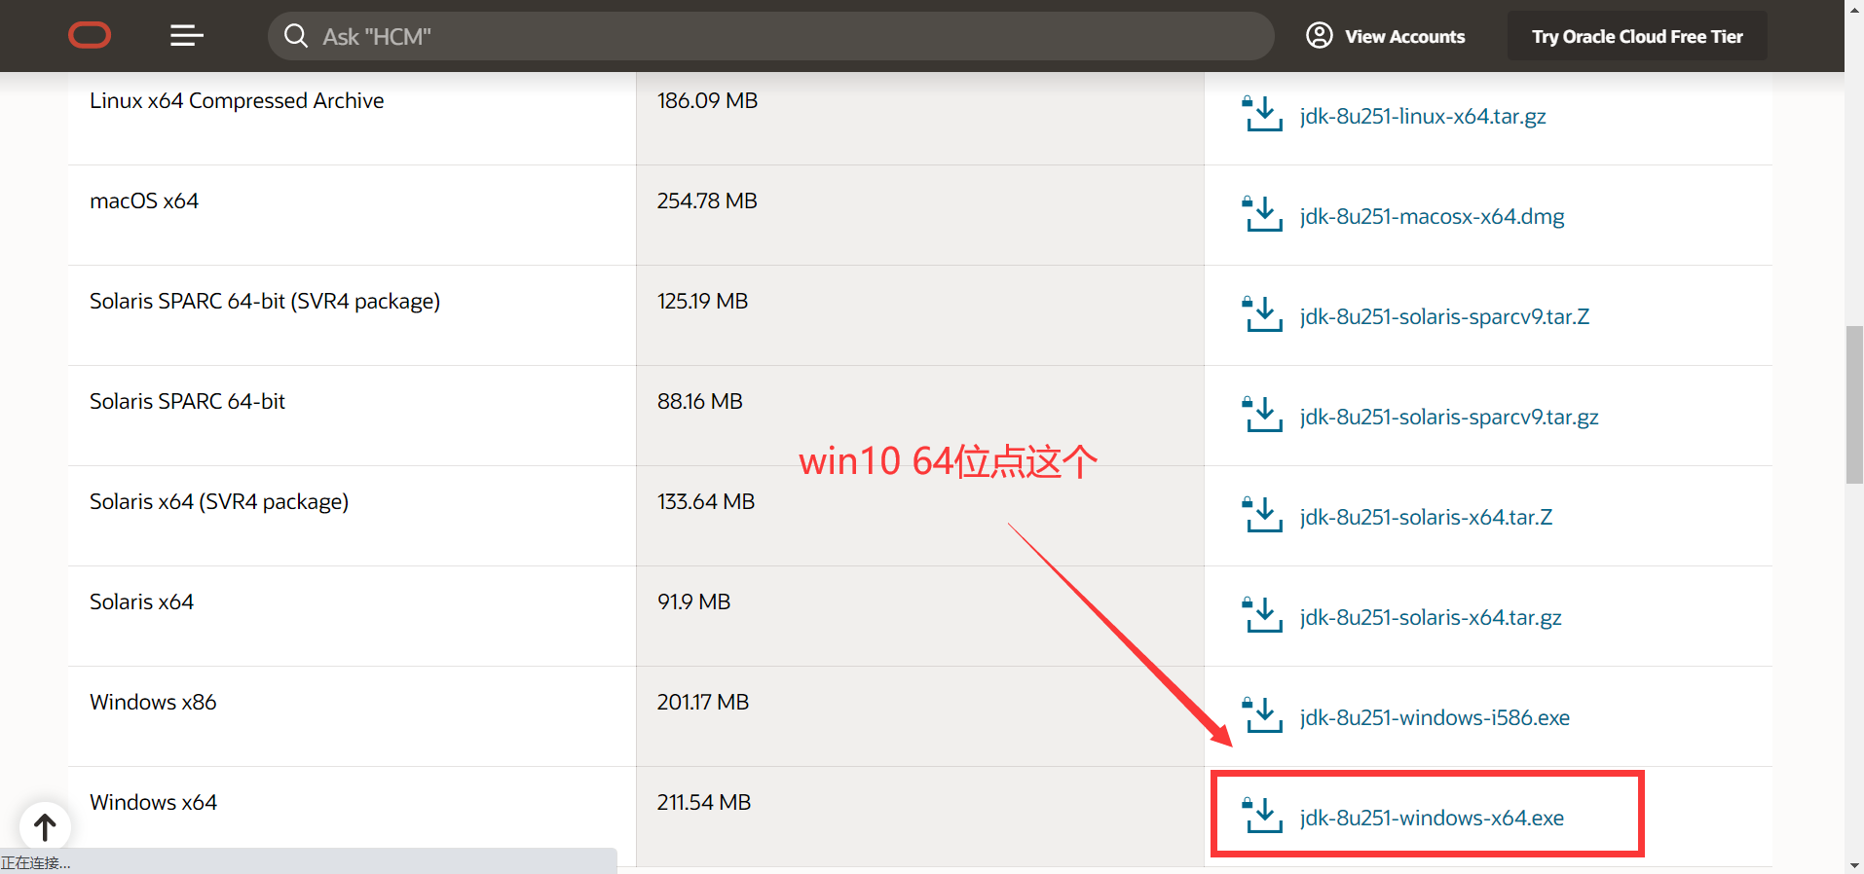Select Solaris x64 (SVR4 package) label
The width and height of the screenshot is (1864, 874).
[x=219, y=501]
